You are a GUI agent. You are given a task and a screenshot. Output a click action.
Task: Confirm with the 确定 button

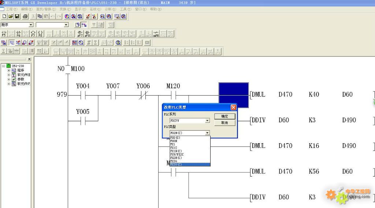coord(224,116)
